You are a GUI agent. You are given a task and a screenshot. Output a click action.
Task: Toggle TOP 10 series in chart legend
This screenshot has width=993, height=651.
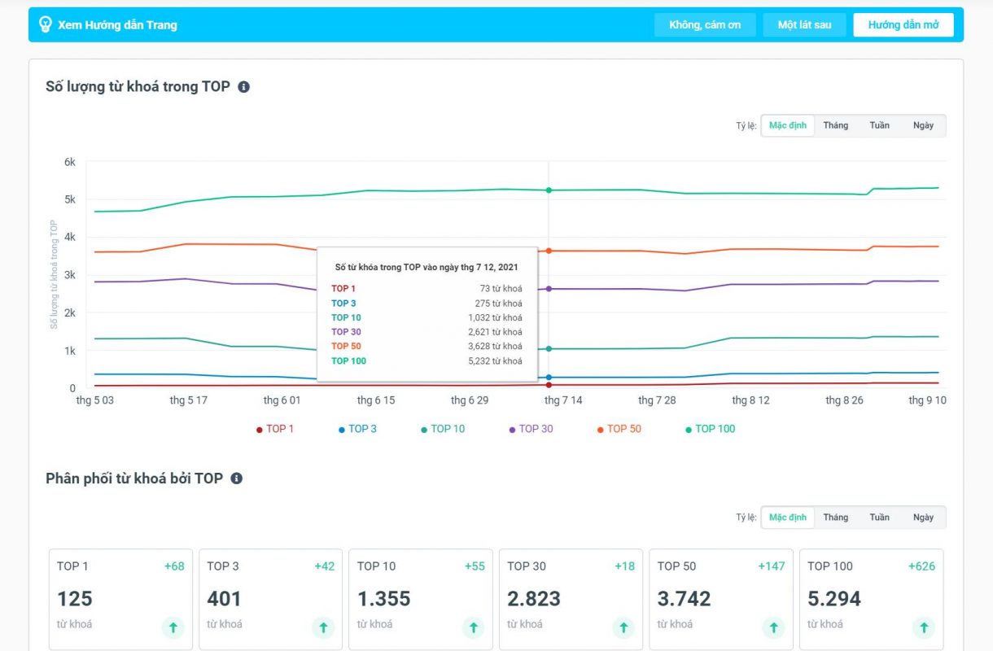click(443, 429)
